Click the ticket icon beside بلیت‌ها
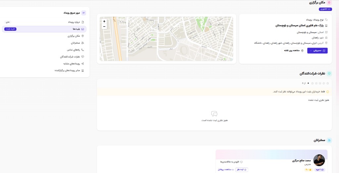The height and width of the screenshot is (173, 339). point(82,29)
